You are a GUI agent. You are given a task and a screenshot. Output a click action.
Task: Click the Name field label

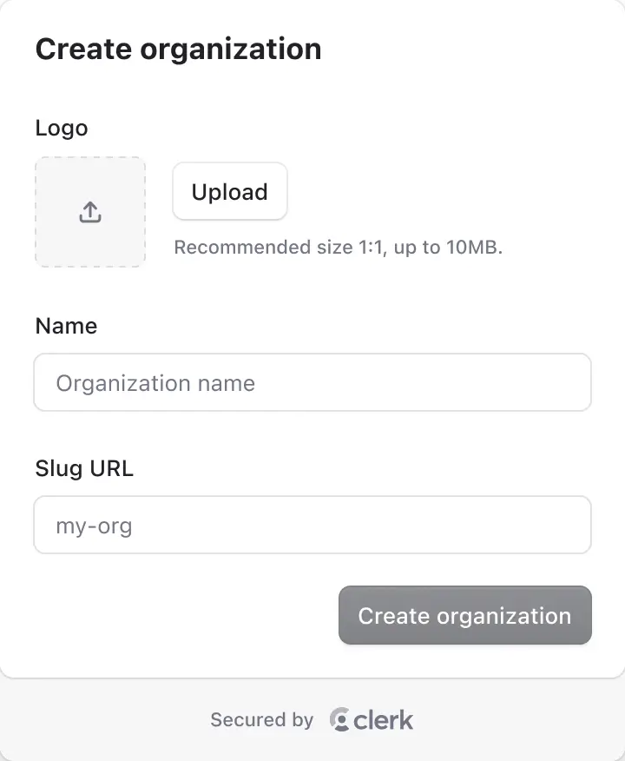(x=66, y=326)
